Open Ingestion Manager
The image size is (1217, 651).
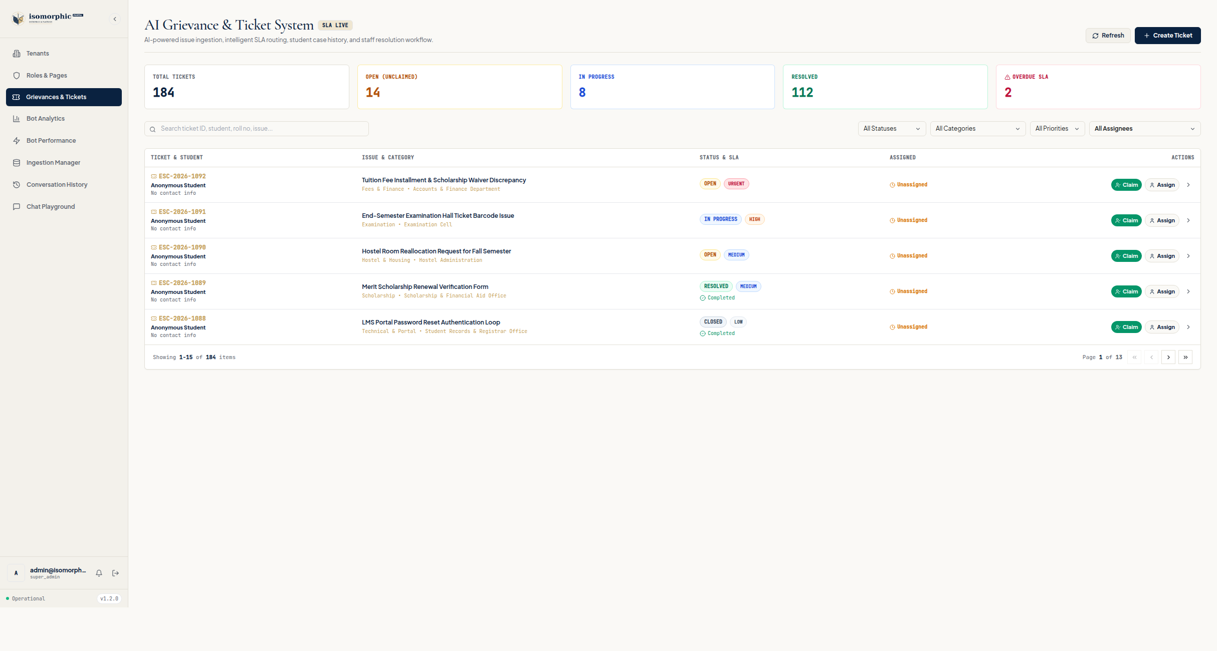64,163
